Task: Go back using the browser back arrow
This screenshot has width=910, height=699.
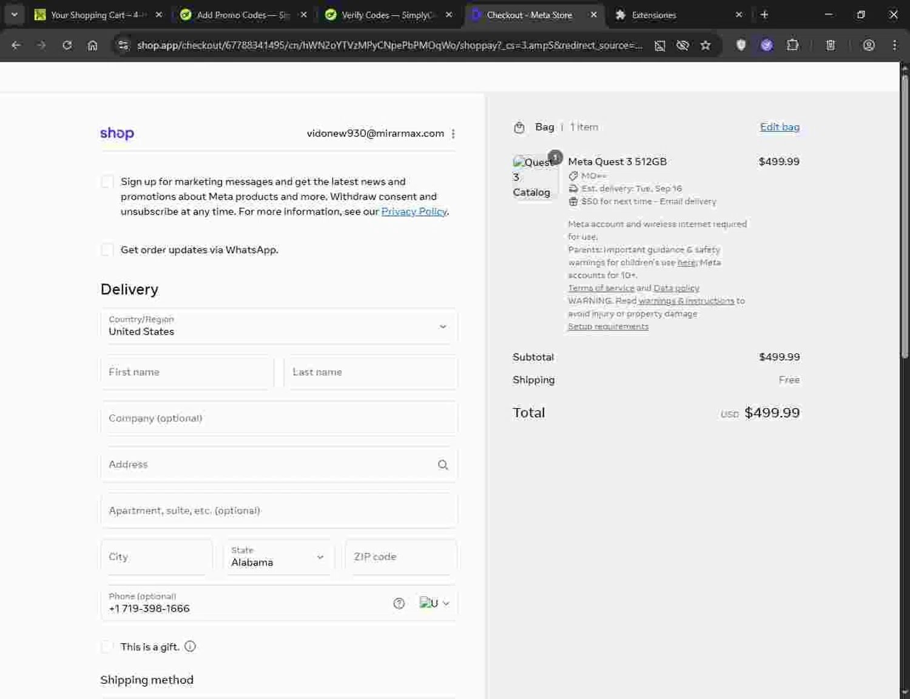Action: [x=16, y=45]
